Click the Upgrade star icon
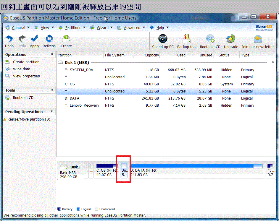 click(x=231, y=38)
